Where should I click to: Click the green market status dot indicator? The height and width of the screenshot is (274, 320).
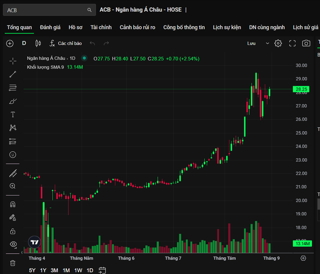click(84, 58)
